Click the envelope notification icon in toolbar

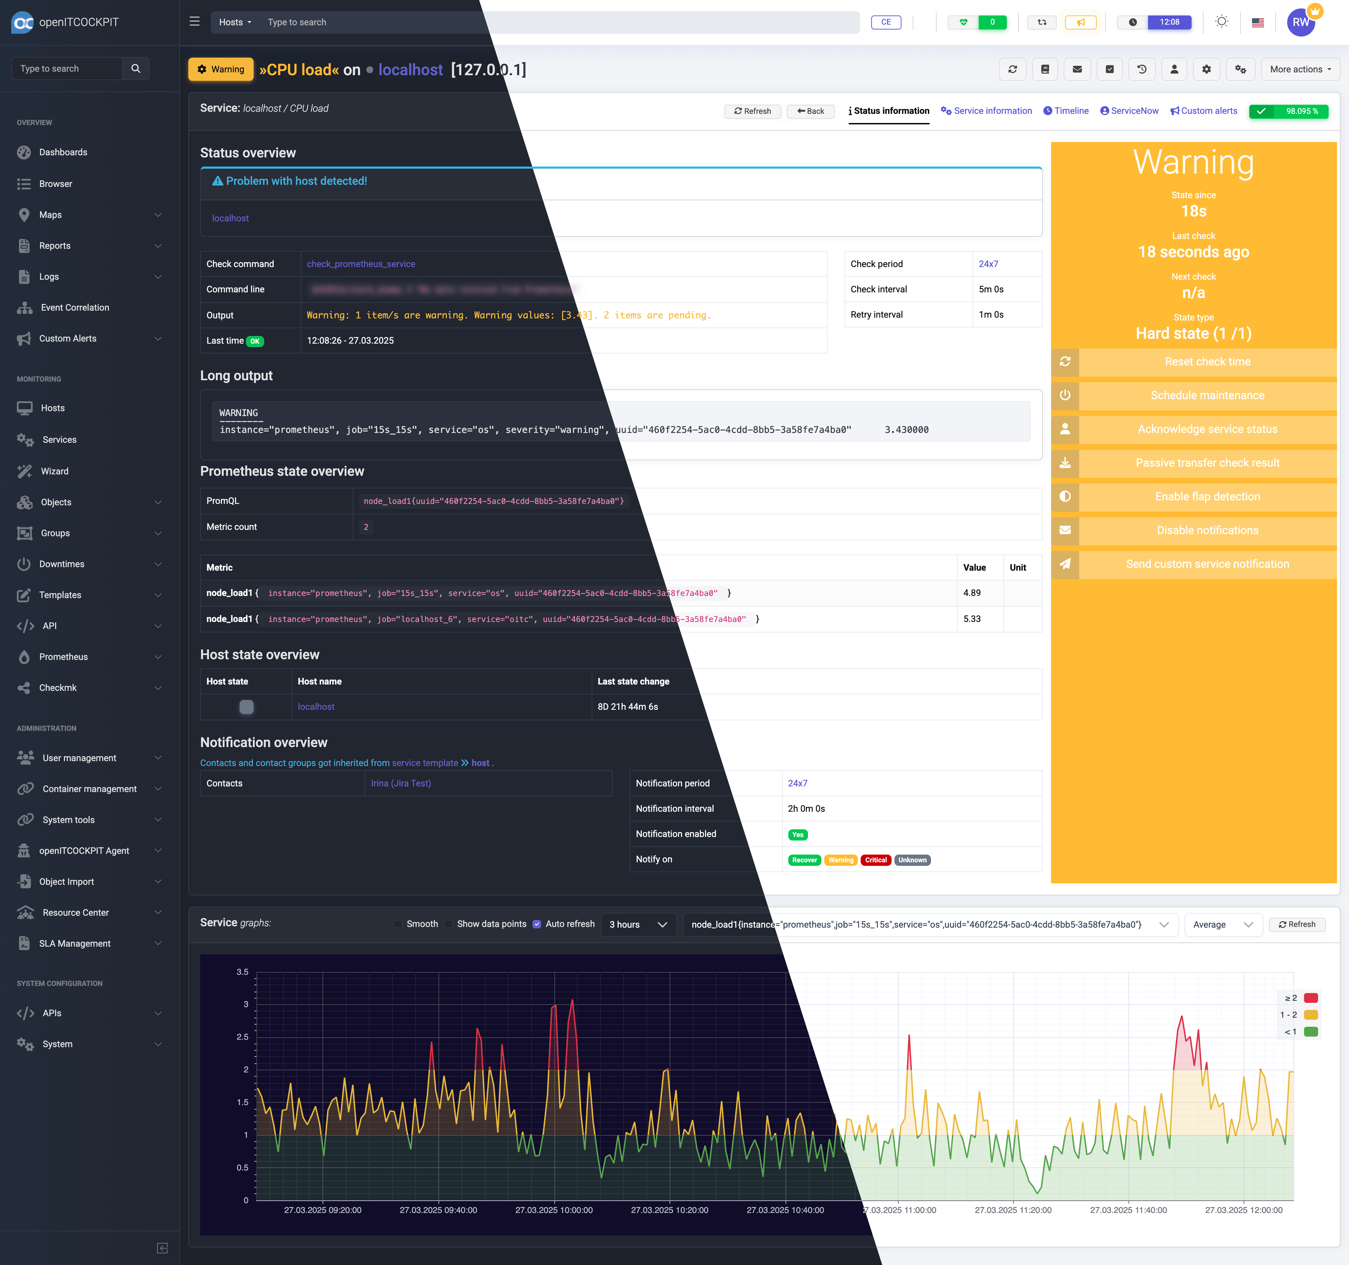tap(1077, 69)
